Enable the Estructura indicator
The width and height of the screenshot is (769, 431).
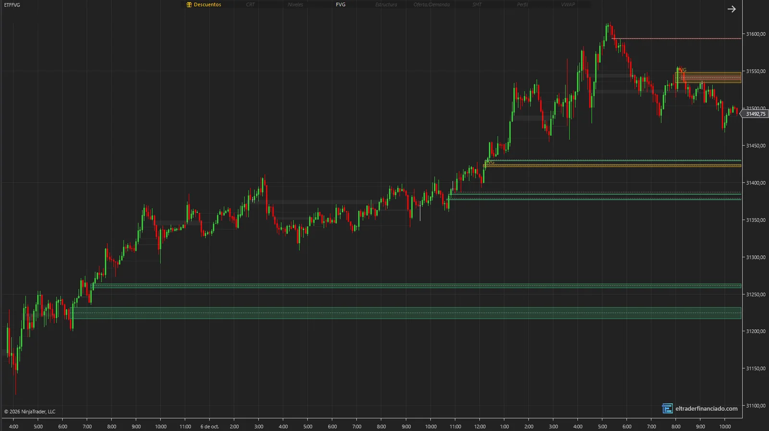pos(386,5)
